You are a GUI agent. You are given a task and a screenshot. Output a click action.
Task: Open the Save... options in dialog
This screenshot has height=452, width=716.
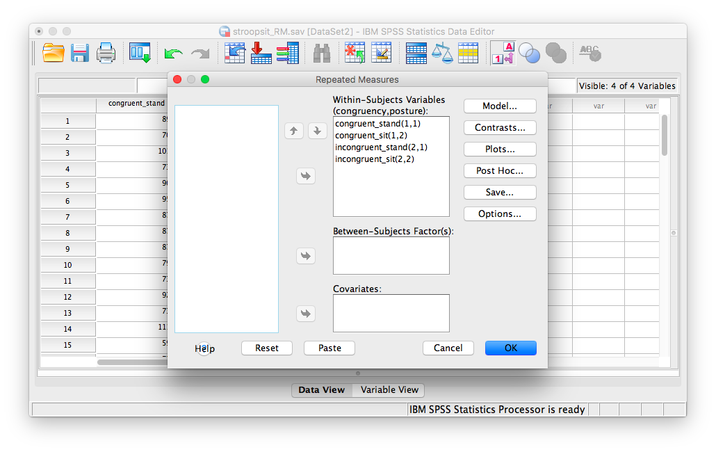tap(500, 192)
